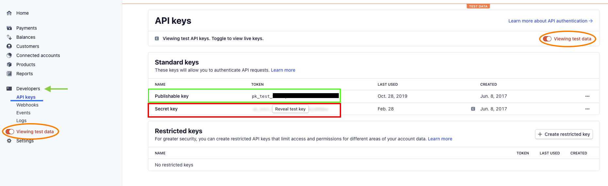This screenshot has height=186, width=608.
Task: Open the Secret key row options menu
Action: (587, 109)
